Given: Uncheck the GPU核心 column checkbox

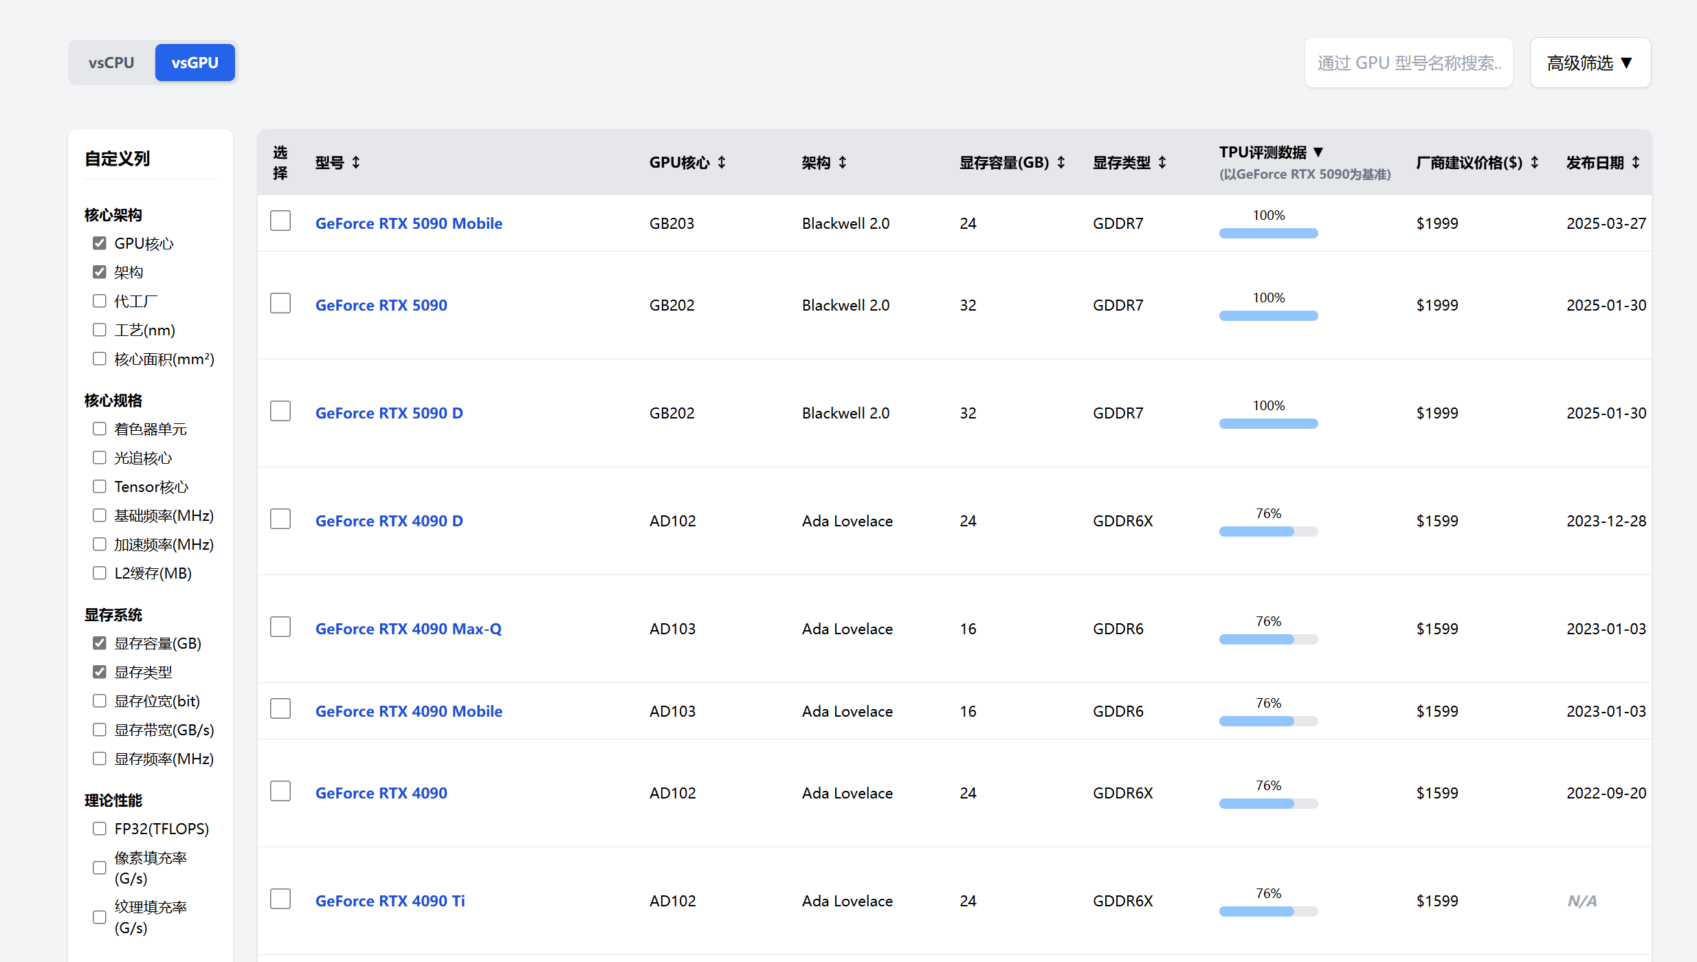Looking at the screenshot, I should pyautogui.click(x=100, y=243).
